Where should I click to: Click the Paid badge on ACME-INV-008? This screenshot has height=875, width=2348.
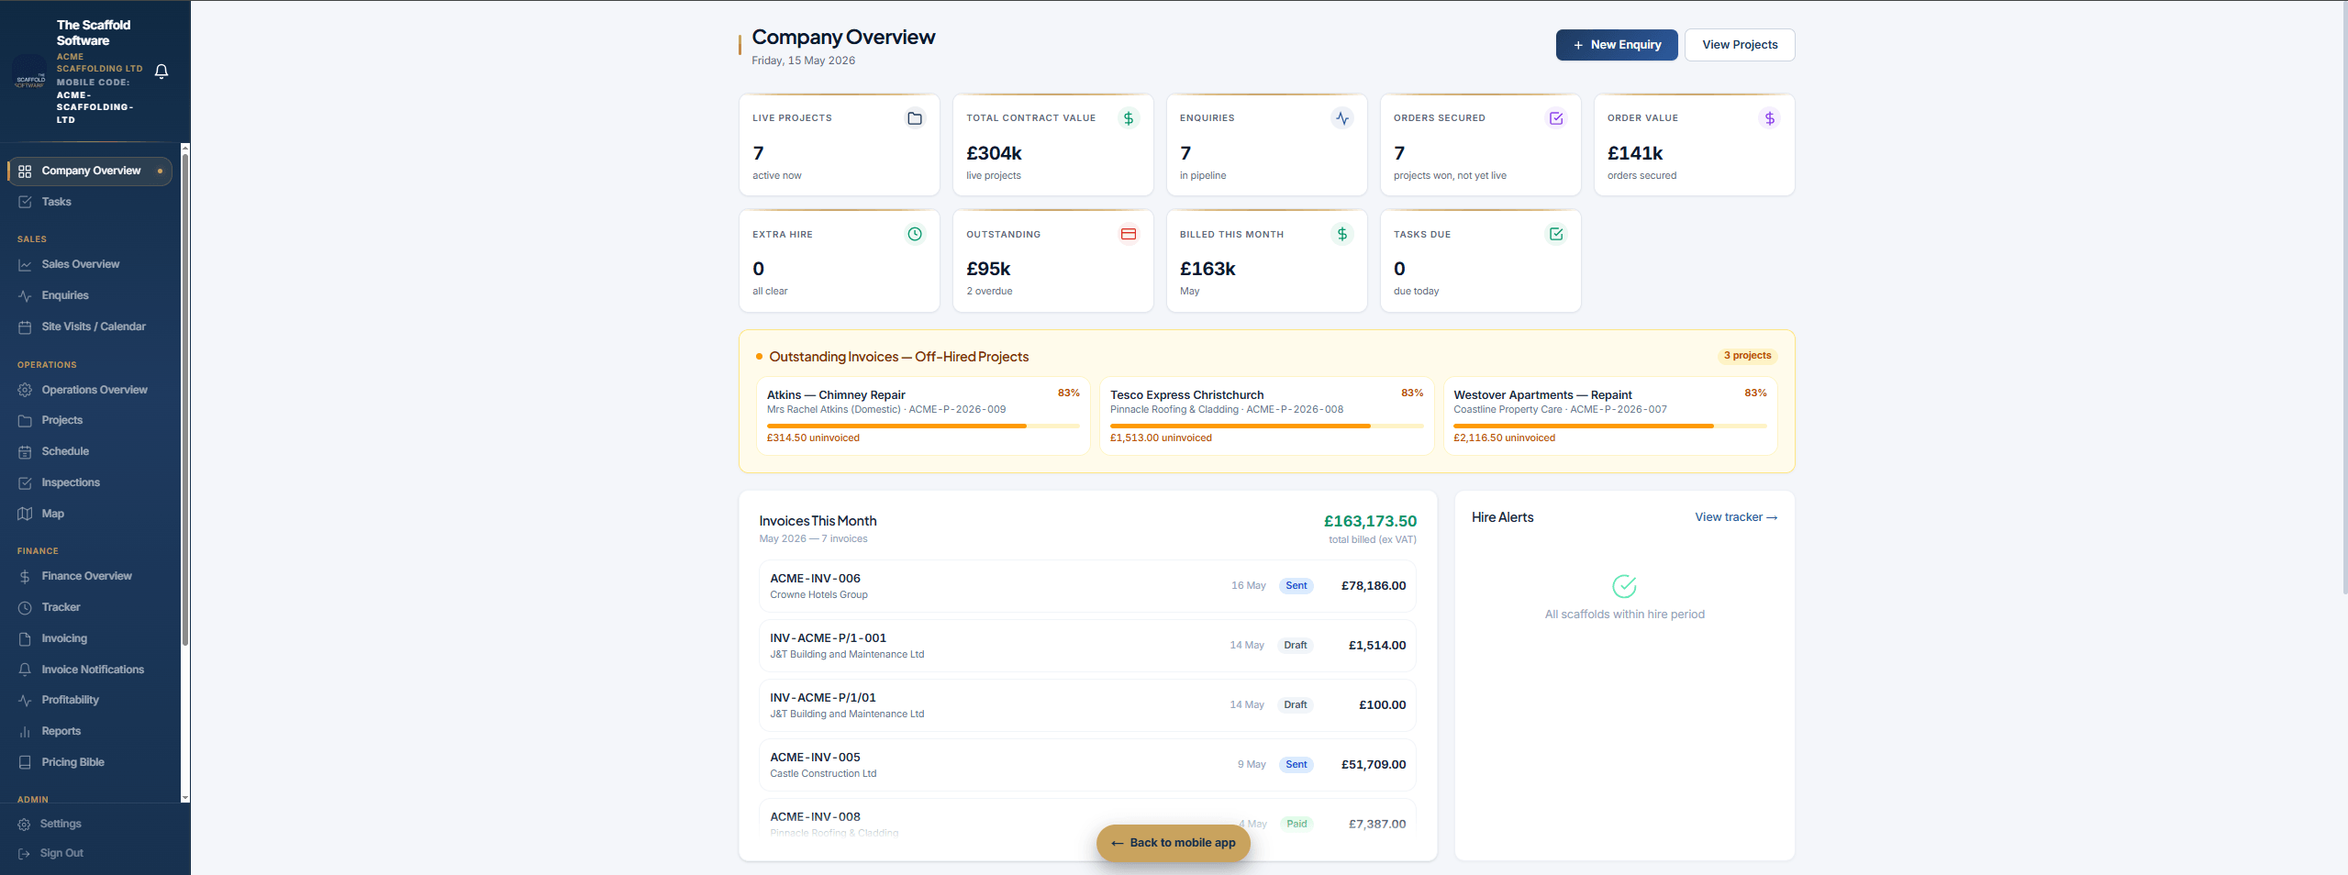tap(1296, 824)
